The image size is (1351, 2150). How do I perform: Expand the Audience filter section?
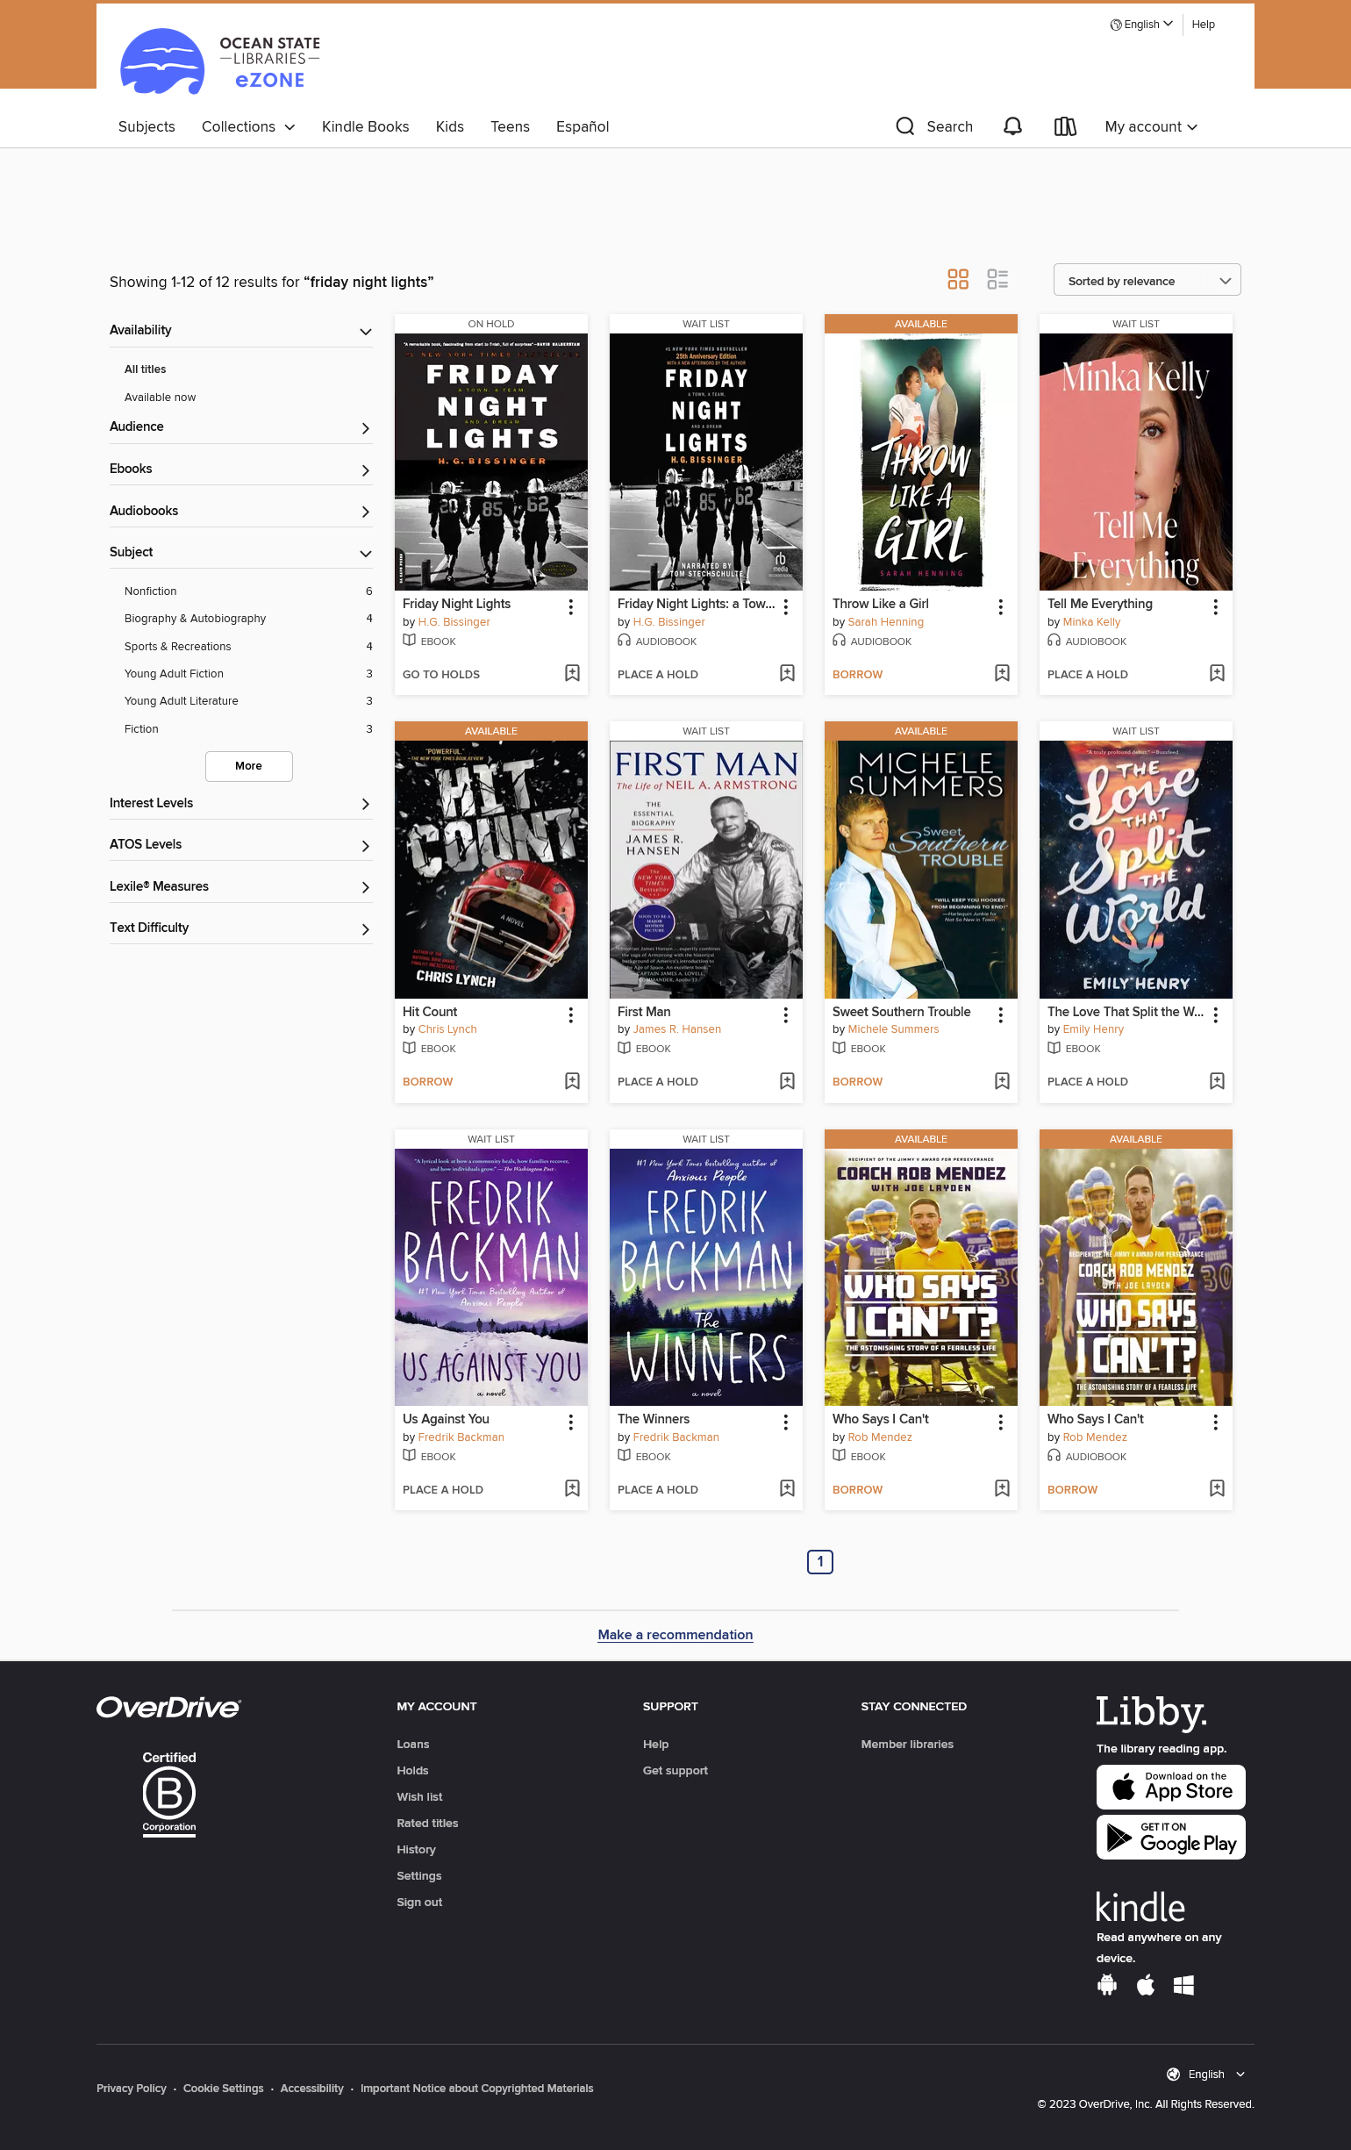(241, 427)
